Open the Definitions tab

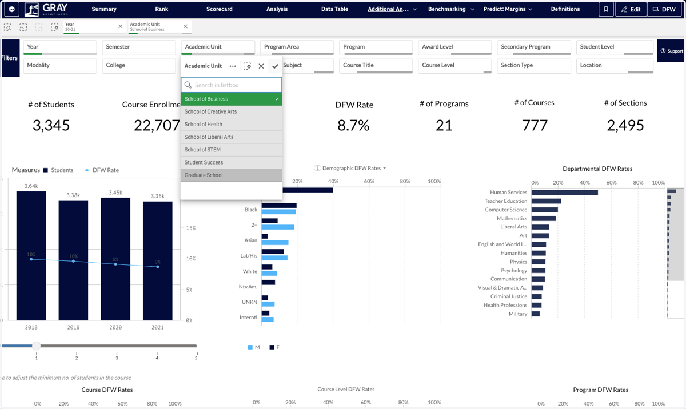(x=565, y=9)
